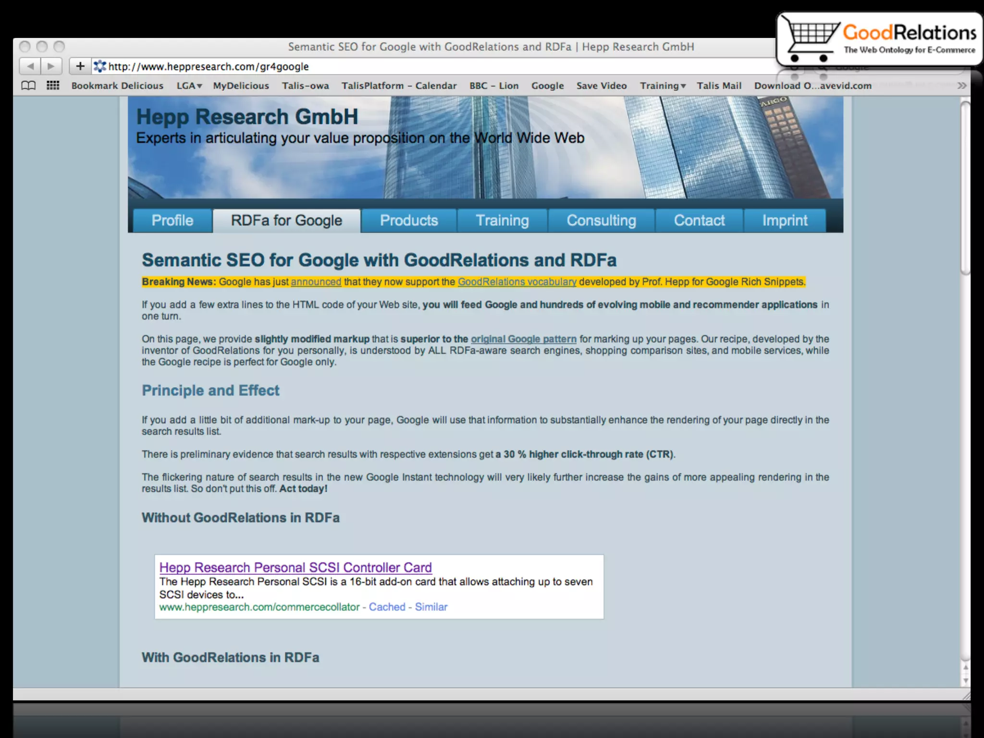984x738 pixels.
Task: Select the Profile navigation tab
Action: tap(172, 221)
